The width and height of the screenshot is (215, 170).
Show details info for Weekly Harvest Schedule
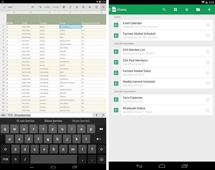click(208, 83)
